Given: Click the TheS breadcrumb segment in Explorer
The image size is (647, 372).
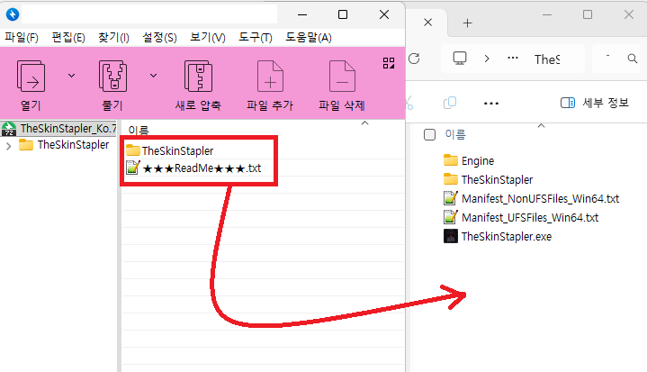Looking at the screenshot, I should coord(547,59).
